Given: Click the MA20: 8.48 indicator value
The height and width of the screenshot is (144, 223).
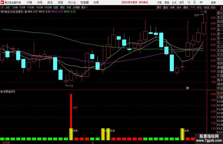Looking at the screenshot, I should point(57,12).
